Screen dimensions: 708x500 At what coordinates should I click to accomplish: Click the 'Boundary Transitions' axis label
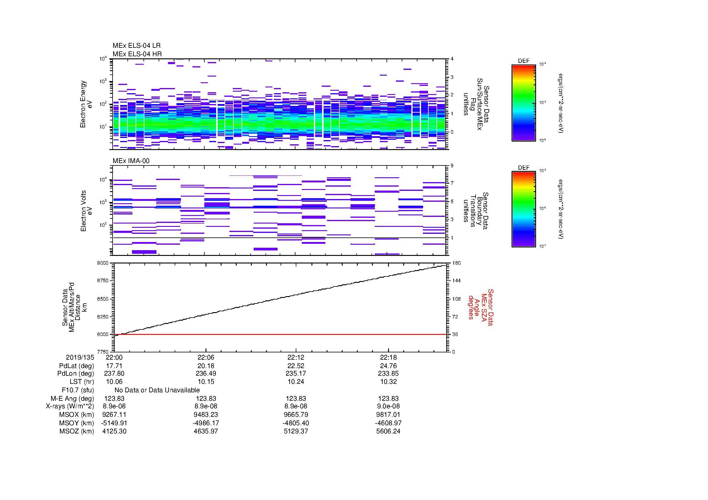(476, 211)
